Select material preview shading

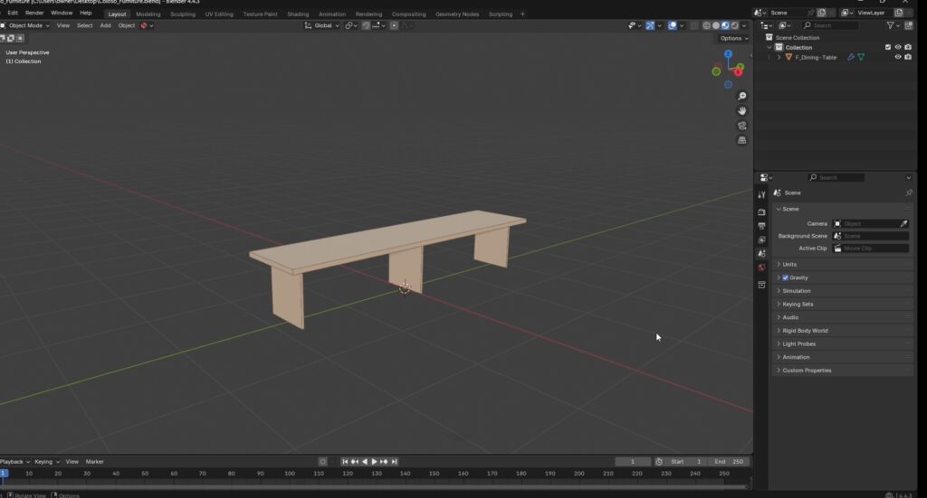tap(725, 25)
